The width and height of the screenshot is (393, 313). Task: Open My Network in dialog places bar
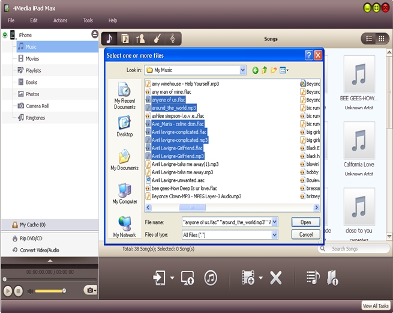(x=125, y=227)
